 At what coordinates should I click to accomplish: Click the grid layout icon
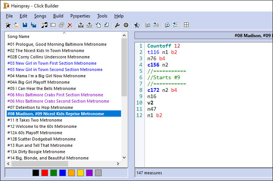186,25
